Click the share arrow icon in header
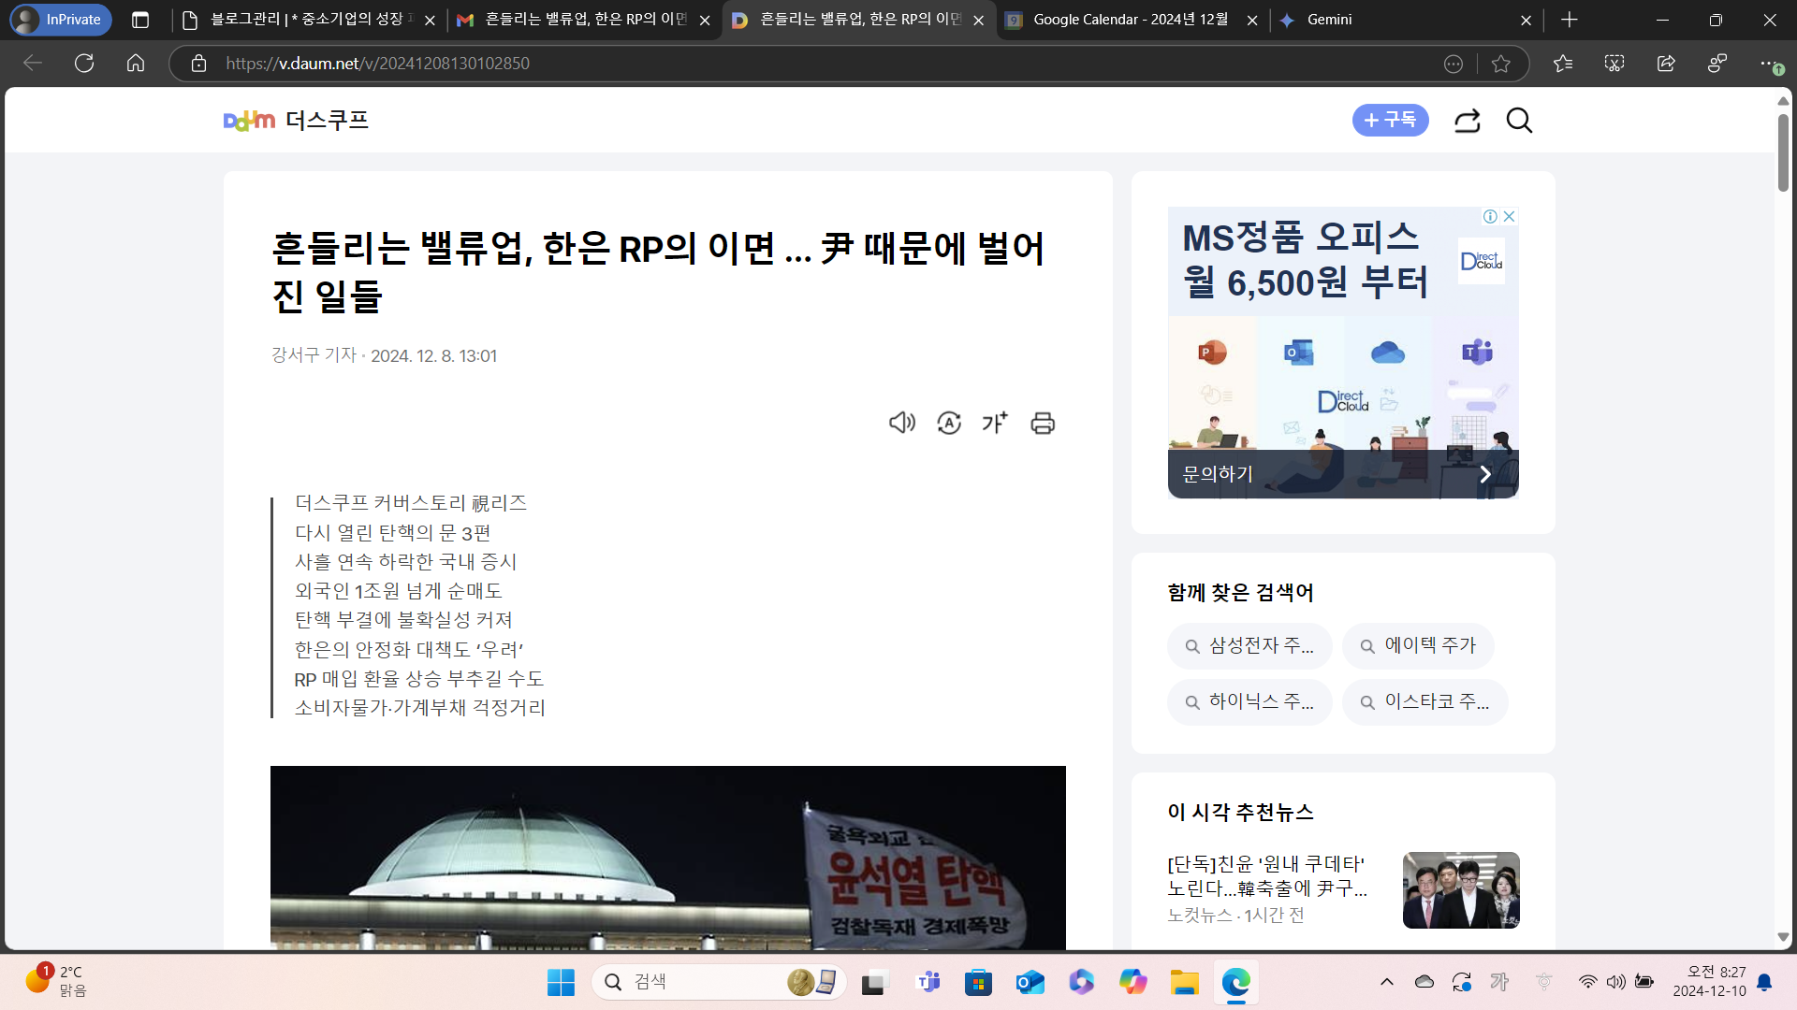This screenshot has height=1010, width=1797. (1467, 121)
